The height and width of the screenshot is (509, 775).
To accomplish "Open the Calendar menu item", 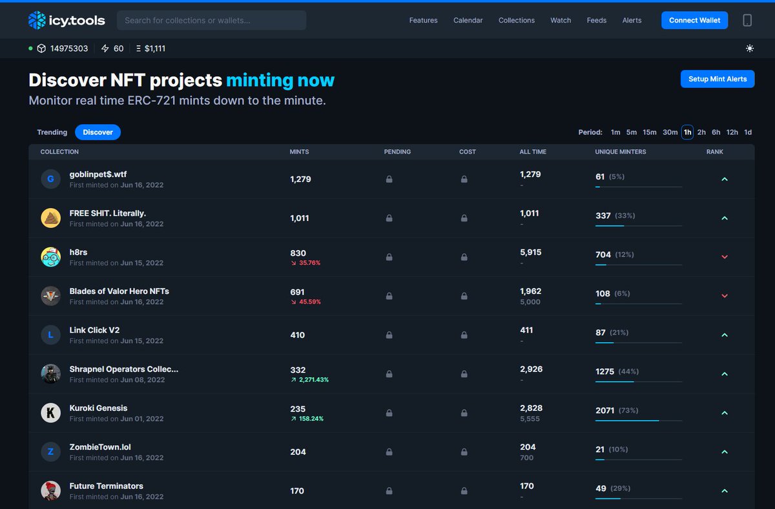I will (468, 21).
